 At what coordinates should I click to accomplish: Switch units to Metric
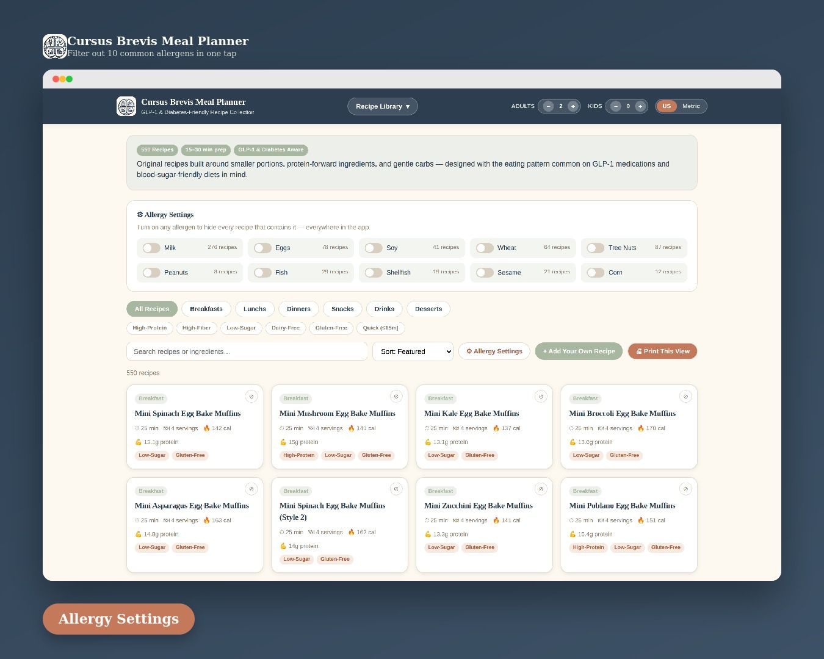click(691, 106)
